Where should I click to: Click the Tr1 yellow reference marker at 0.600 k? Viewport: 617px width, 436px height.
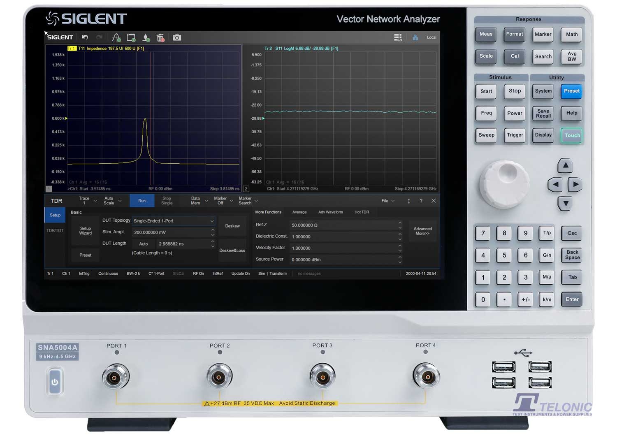(66, 118)
